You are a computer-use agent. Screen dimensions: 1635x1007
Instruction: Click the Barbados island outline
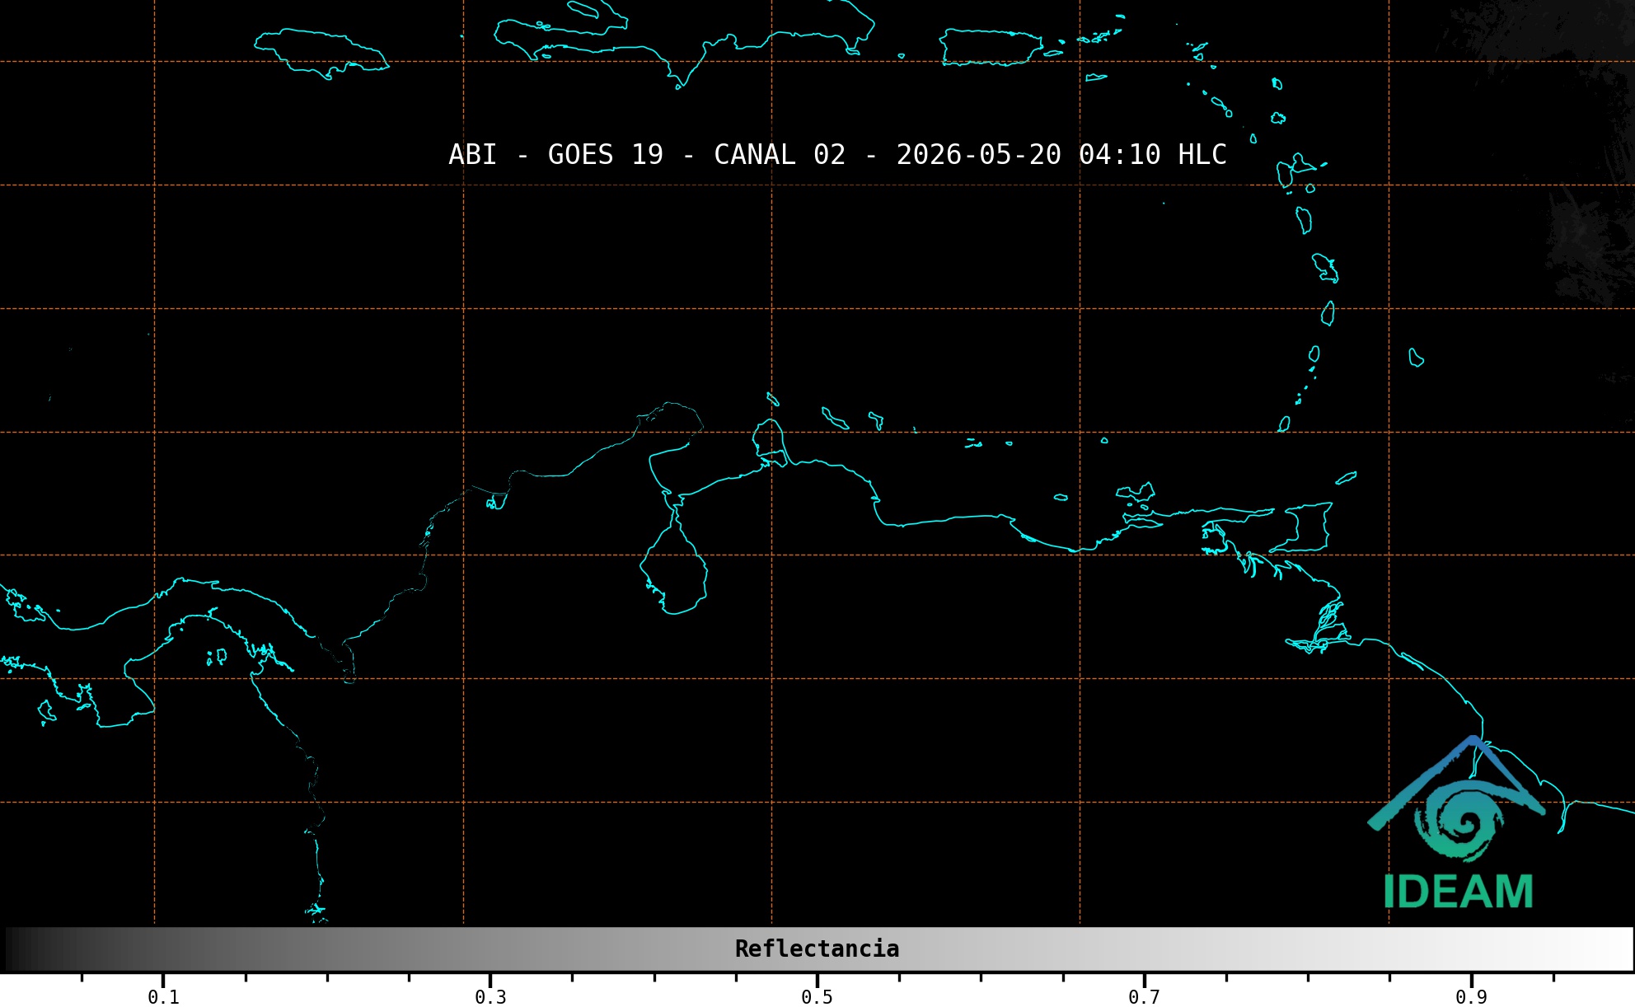pyautogui.click(x=1416, y=357)
